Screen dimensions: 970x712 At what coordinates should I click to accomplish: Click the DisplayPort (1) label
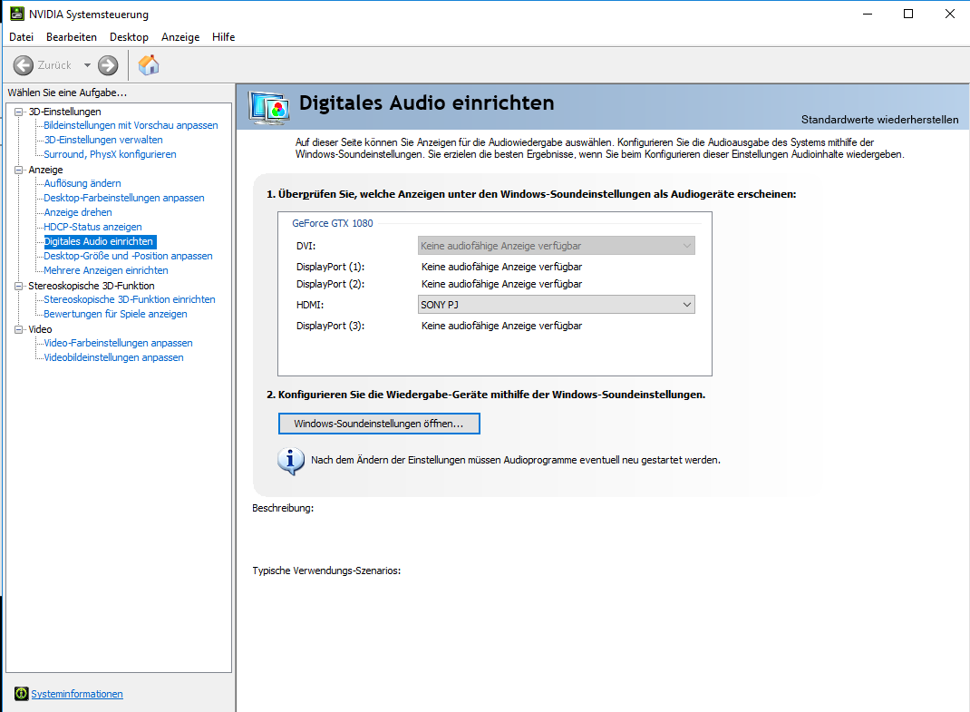(x=330, y=267)
